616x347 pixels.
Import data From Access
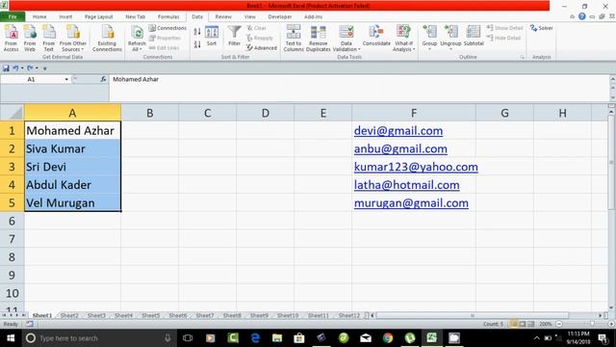click(x=11, y=38)
